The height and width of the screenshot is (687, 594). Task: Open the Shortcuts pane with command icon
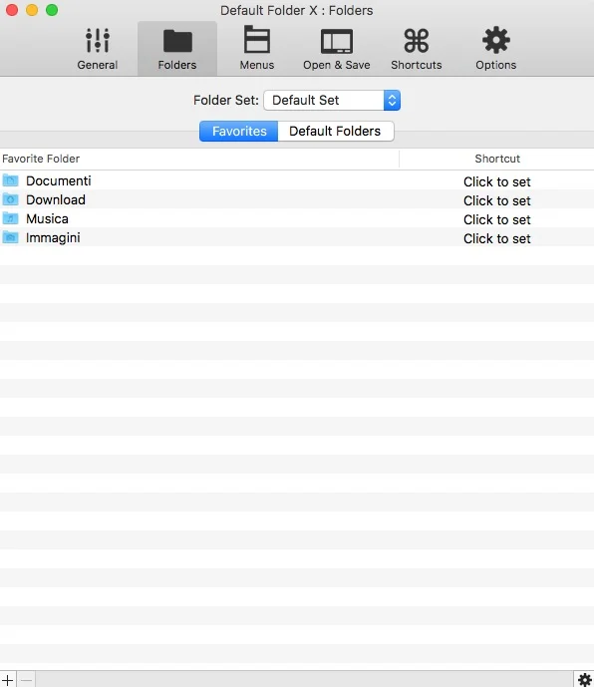(417, 49)
